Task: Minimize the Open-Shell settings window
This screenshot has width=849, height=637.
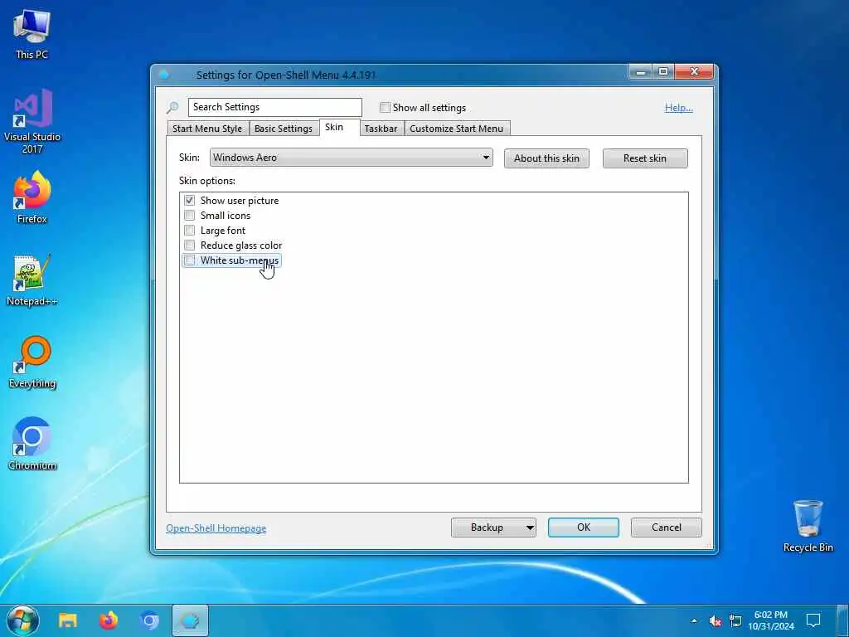Action: click(641, 72)
